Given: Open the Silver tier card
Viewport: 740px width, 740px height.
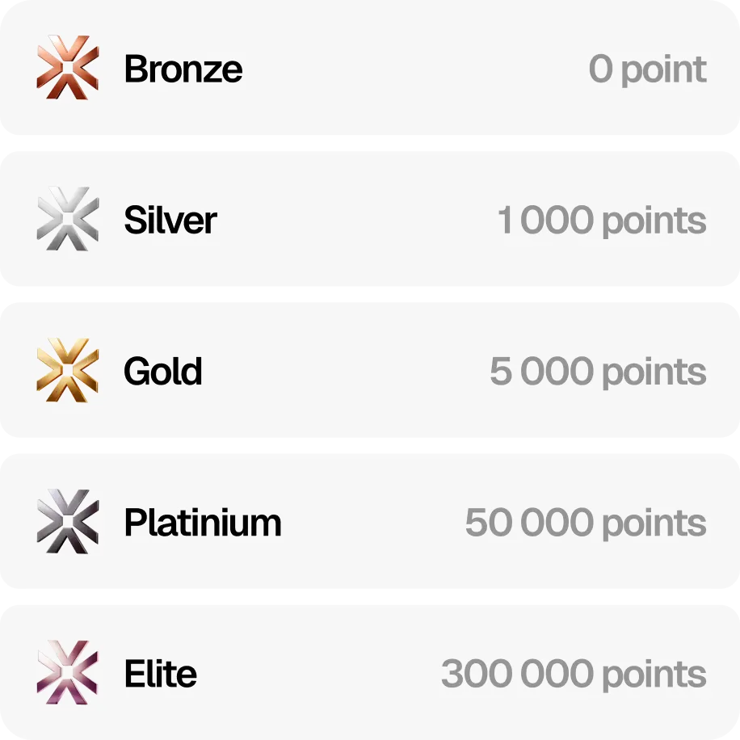Looking at the screenshot, I should (x=370, y=218).
